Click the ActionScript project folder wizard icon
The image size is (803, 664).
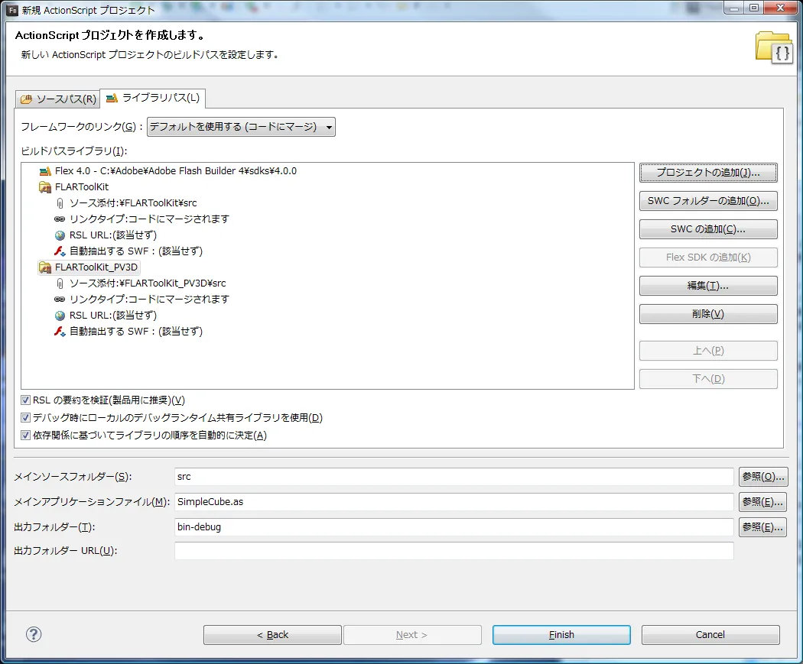click(773, 47)
